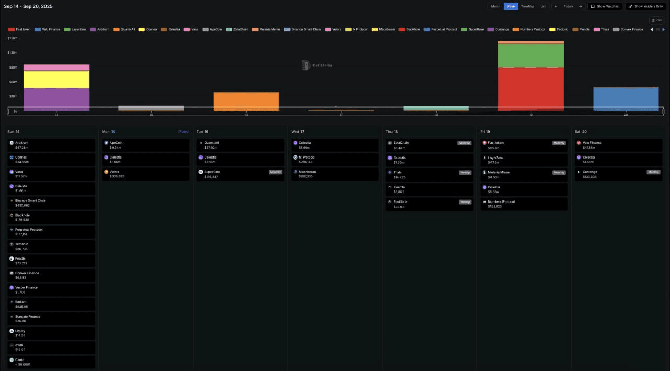Click the Blackhole red legend swatch
This screenshot has width=670, height=371.
click(x=402, y=29)
